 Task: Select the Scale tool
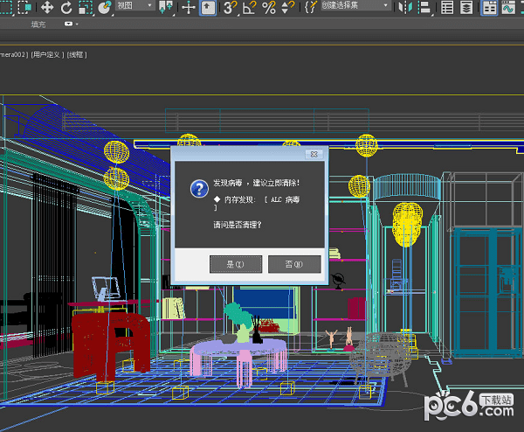click(x=85, y=8)
